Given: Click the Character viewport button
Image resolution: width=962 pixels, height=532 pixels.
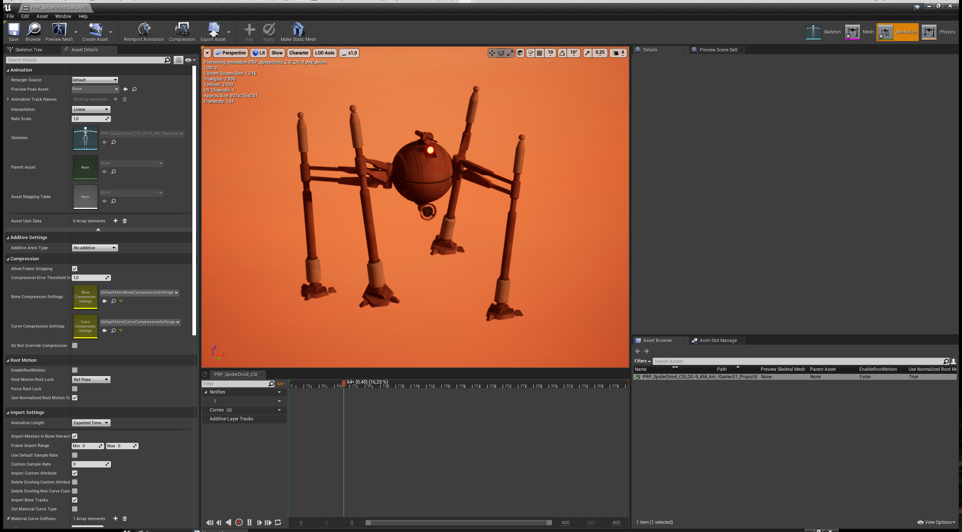Looking at the screenshot, I should [x=299, y=53].
